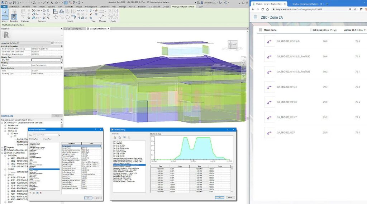This screenshot has width=367, height=204.
Task: Expand the Coordination views node
Action: point(5,128)
